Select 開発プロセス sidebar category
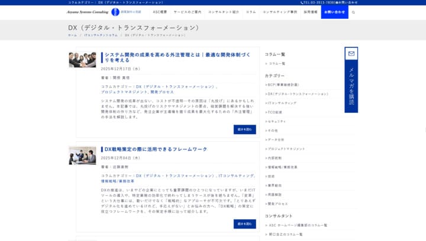The height and width of the screenshot is (241, 426). pos(276,204)
